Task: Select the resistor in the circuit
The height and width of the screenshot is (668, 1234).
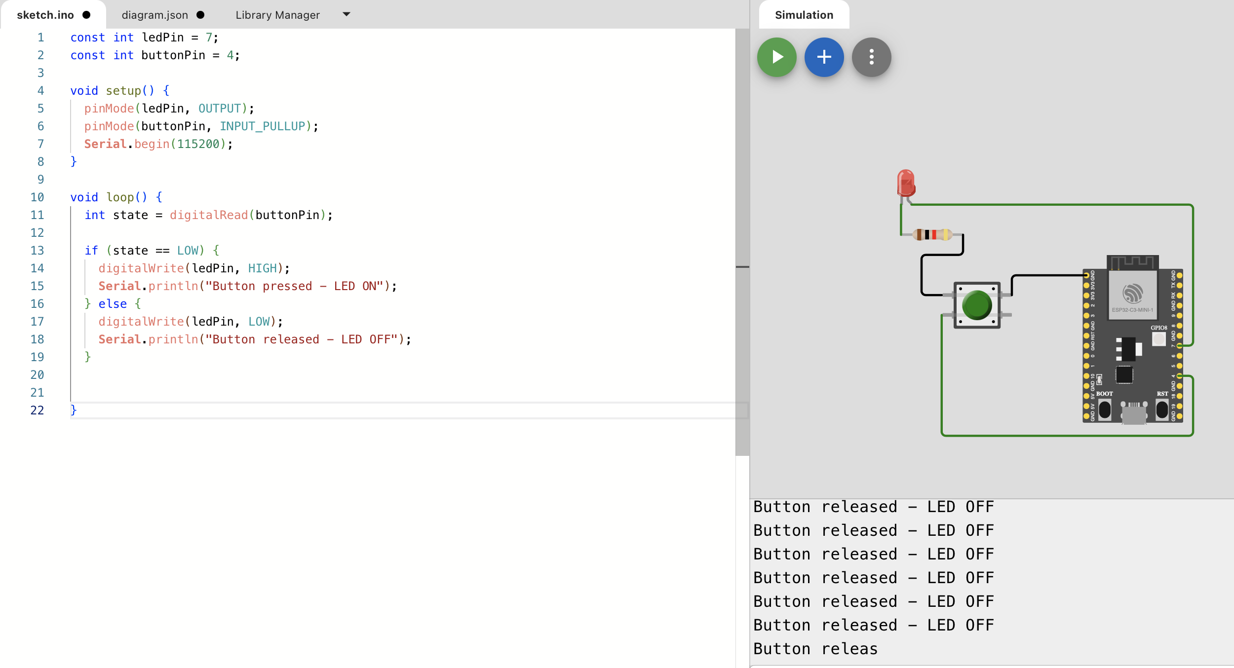Action: click(932, 234)
